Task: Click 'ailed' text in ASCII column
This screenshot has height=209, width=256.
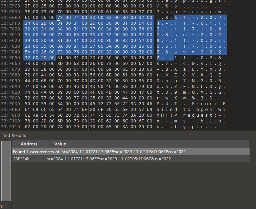Action: coord(167,110)
